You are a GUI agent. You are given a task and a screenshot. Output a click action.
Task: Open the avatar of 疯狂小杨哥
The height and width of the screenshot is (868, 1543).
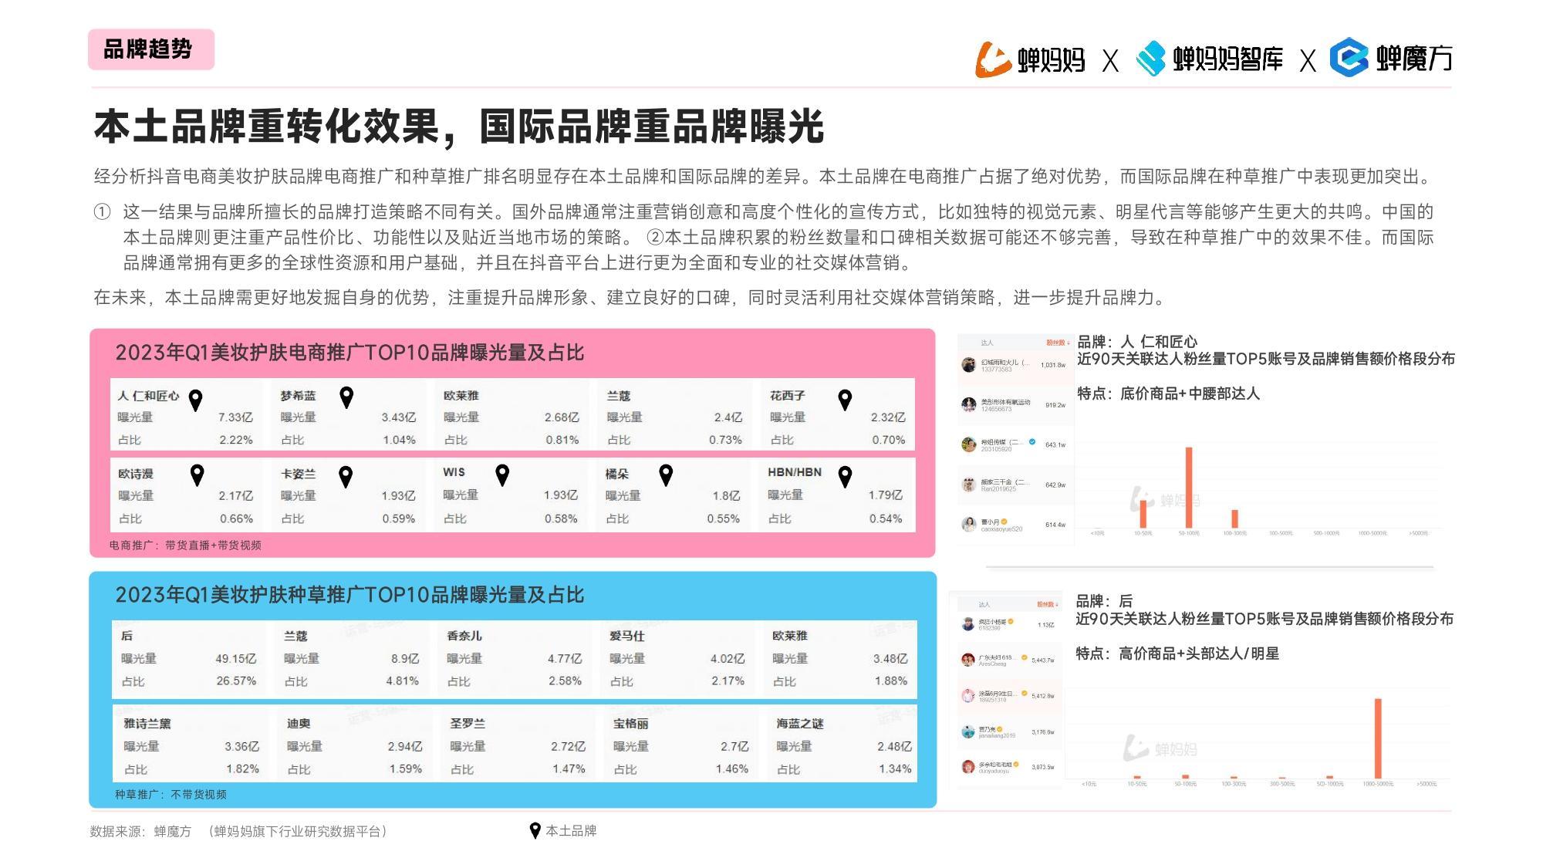(x=968, y=624)
